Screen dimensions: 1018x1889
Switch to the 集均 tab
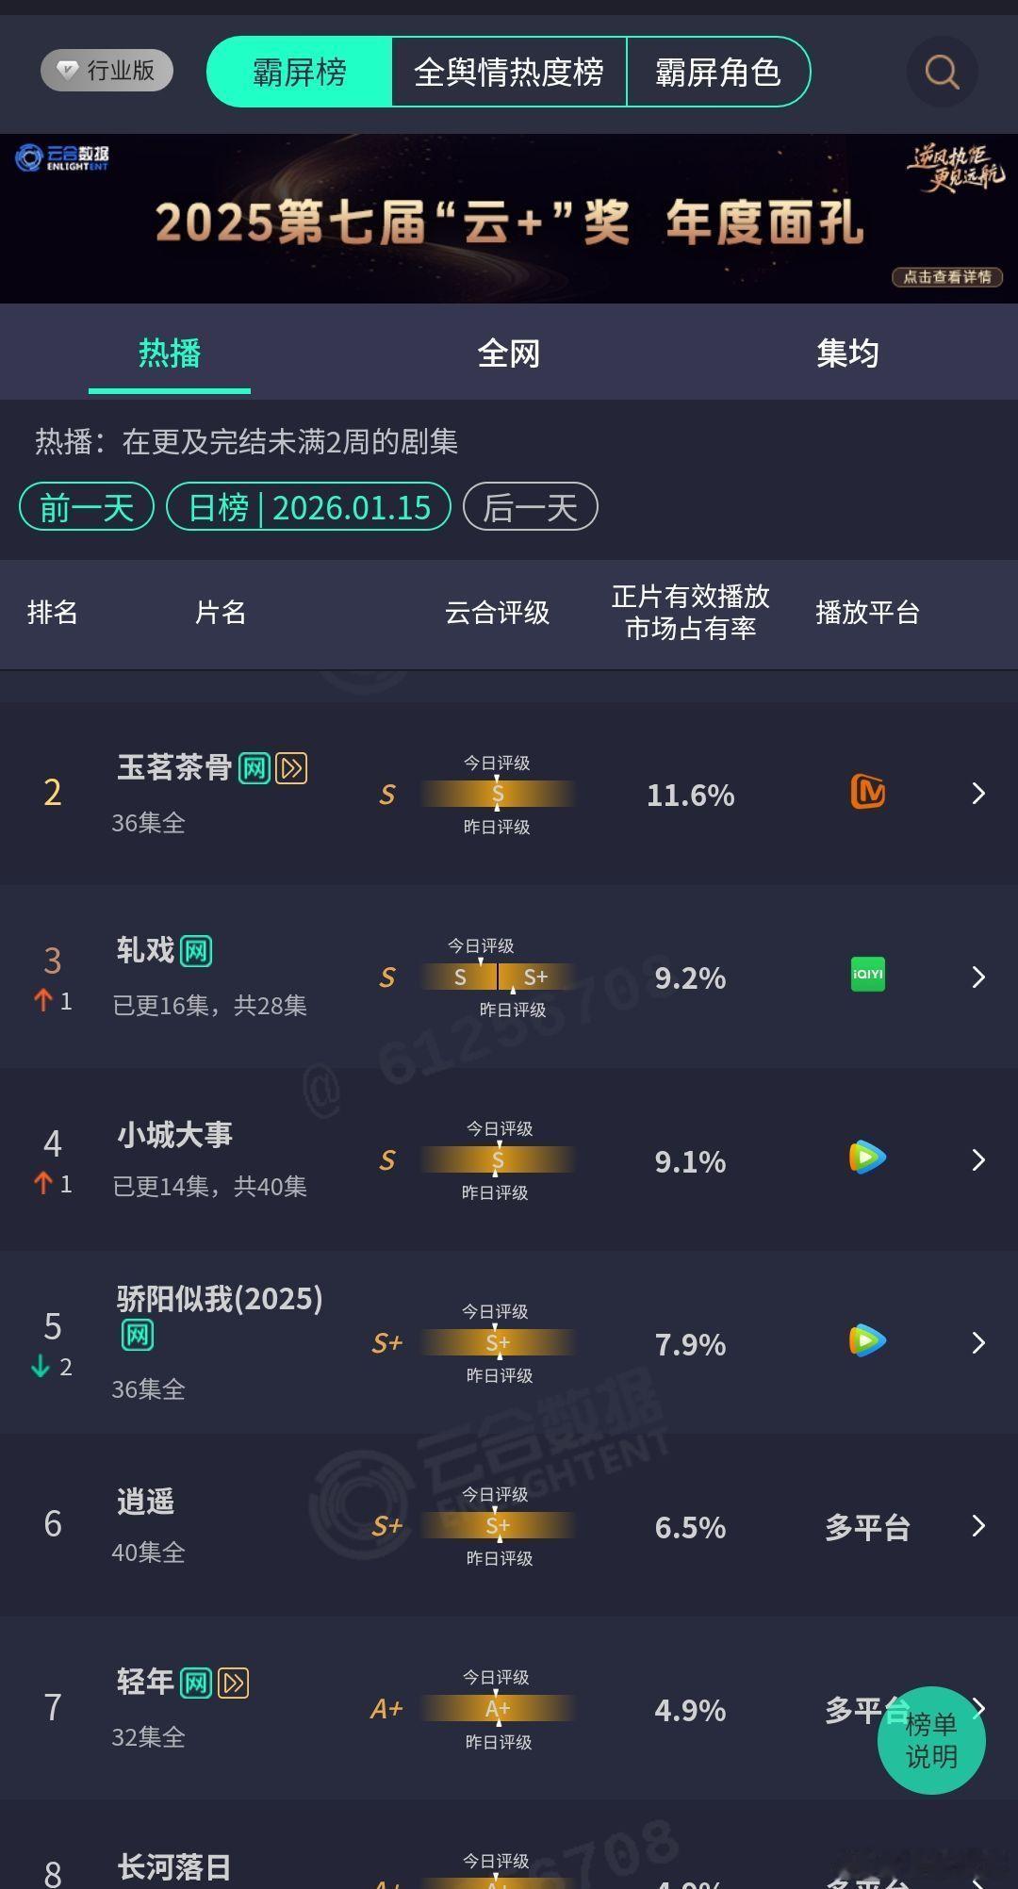pos(847,353)
